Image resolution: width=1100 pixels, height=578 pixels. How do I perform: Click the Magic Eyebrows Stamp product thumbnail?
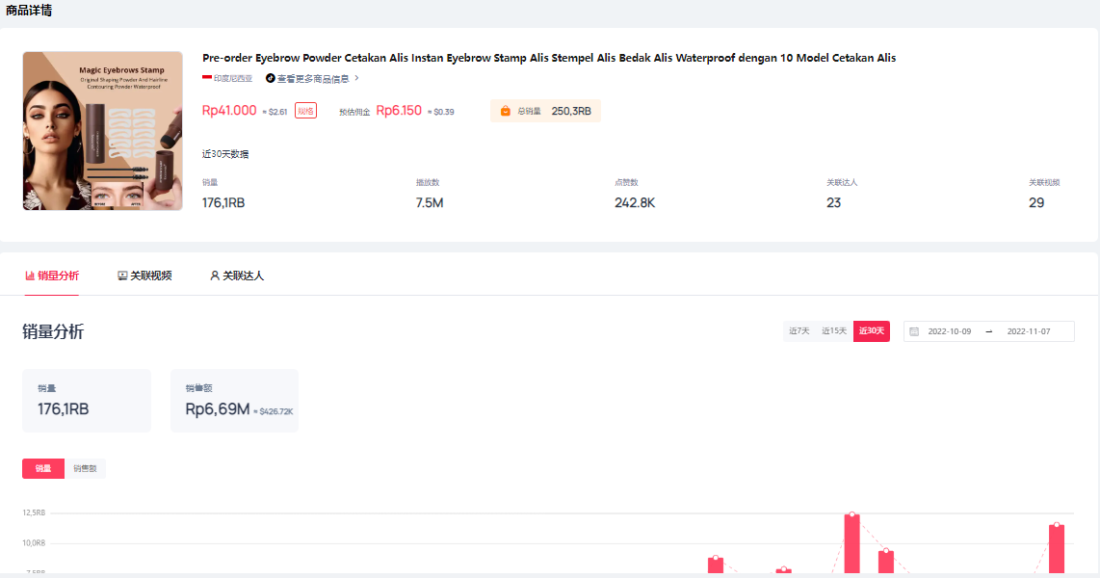coord(103,131)
